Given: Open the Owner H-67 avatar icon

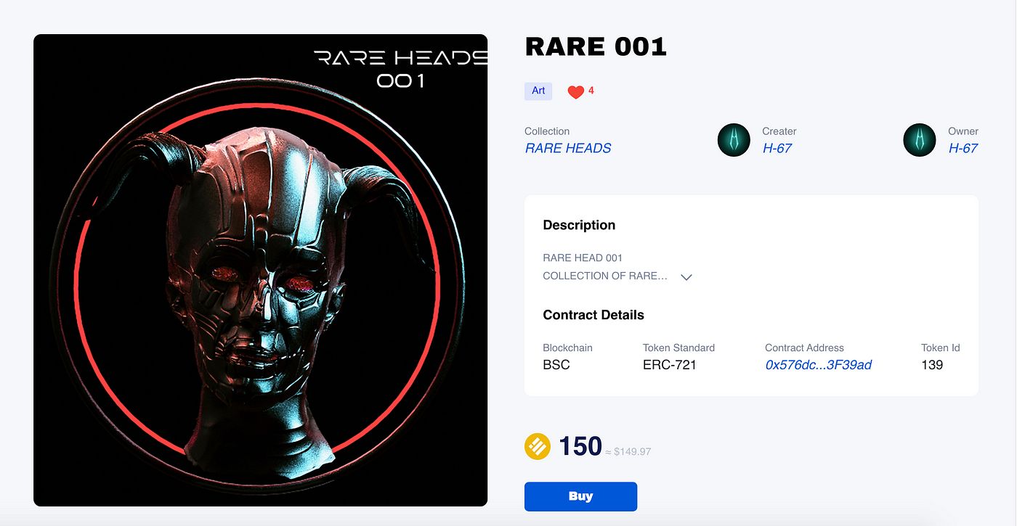Looking at the screenshot, I should click(x=920, y=140).
